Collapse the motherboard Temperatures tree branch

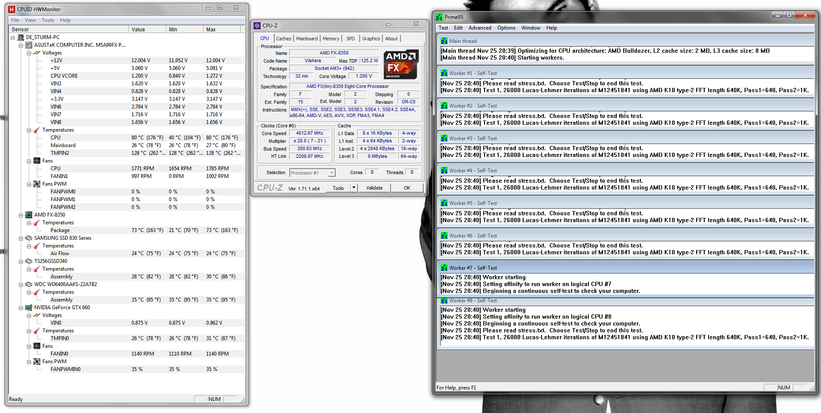coord(29,130)
